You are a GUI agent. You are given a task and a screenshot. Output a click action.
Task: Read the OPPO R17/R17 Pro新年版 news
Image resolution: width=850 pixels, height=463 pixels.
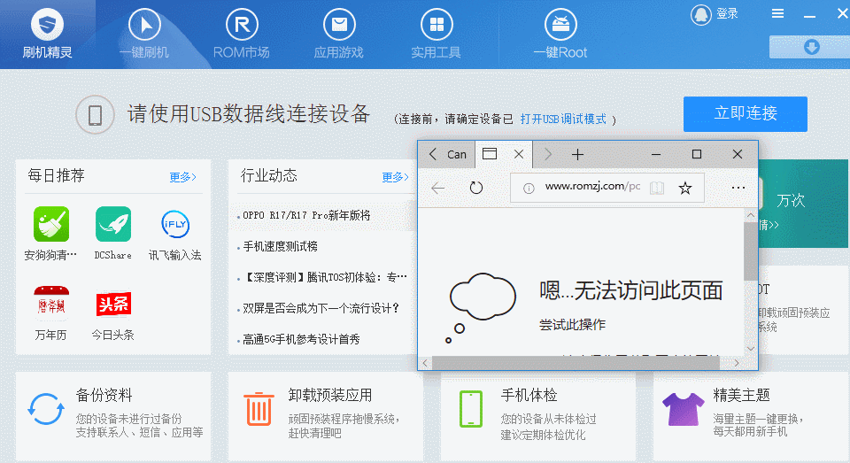[x=307, y=215]
